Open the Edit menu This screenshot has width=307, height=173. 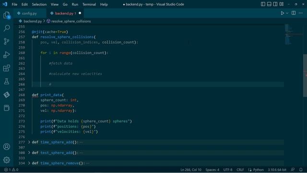(x=24, y=4)
